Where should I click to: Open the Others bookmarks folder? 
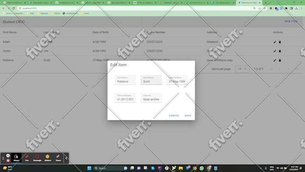click(x=56, y=13)
